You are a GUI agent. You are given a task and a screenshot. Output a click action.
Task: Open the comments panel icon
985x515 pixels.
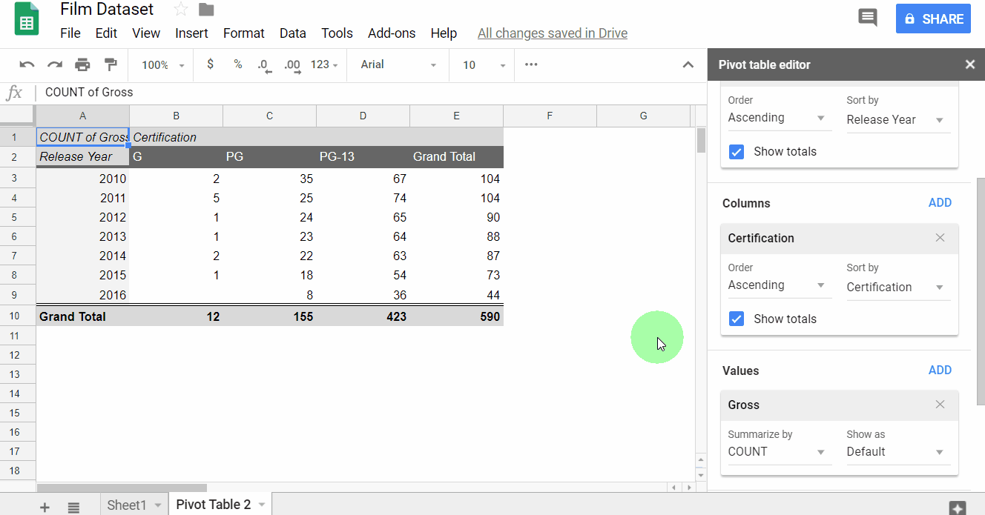pyautogui.click(x=868, y=18)
